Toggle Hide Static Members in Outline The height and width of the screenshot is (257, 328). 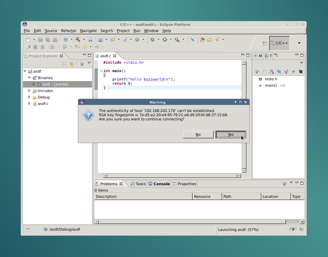coord(286,72)
